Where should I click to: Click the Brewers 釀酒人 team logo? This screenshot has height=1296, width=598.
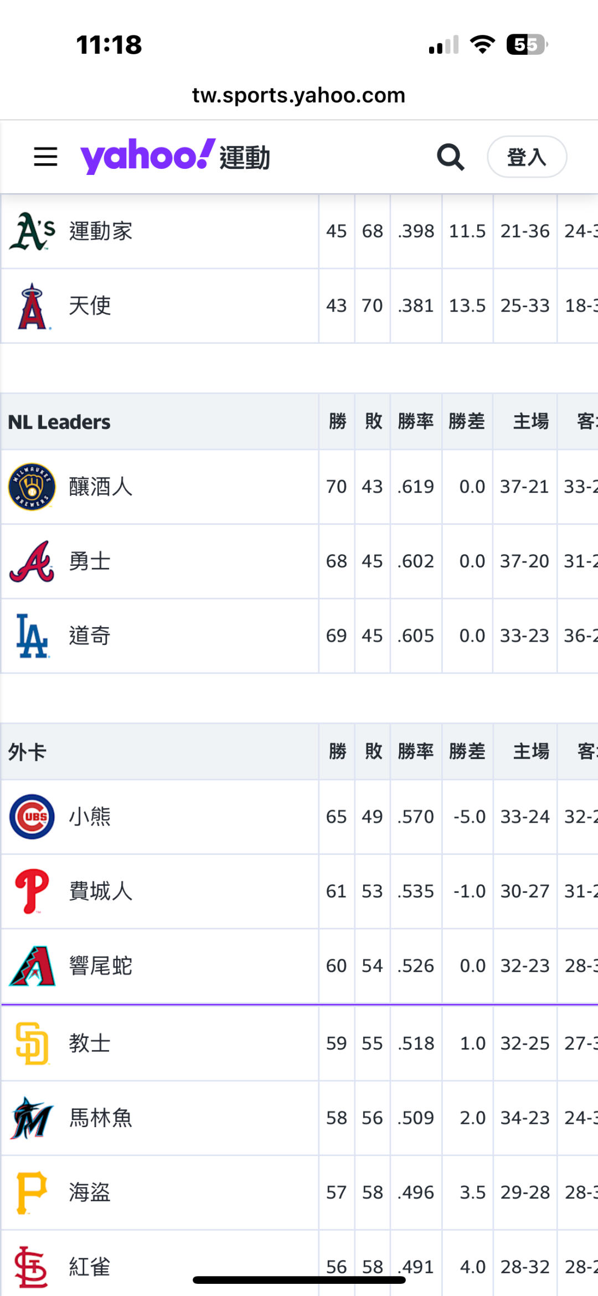point(32,487)
